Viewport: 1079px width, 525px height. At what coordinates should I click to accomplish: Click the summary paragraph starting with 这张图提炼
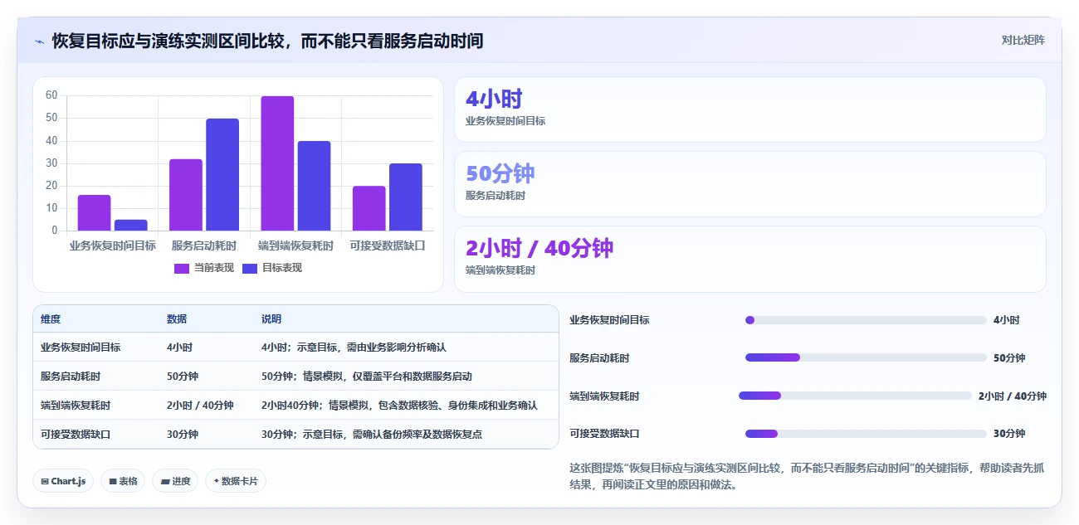[x=807, y=476]
